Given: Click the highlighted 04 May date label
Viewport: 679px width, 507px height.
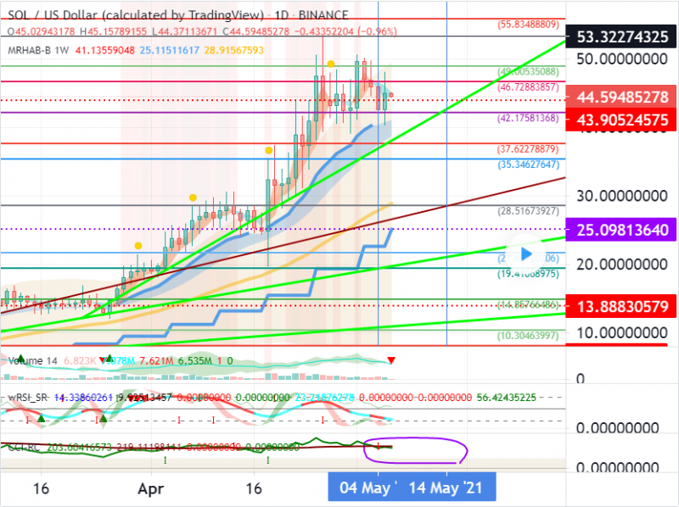Looking at the screenshot, I should (368, 487).
